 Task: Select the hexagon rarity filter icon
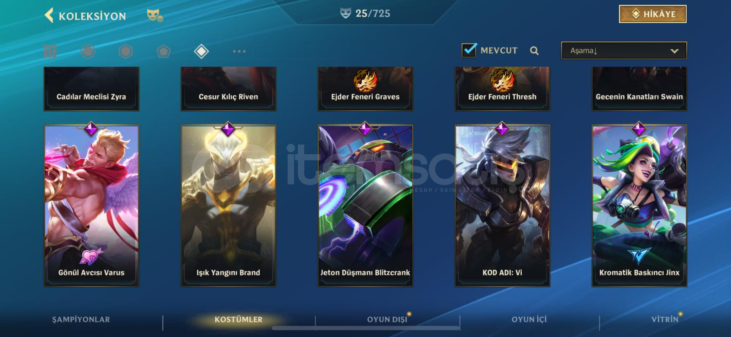126,51
